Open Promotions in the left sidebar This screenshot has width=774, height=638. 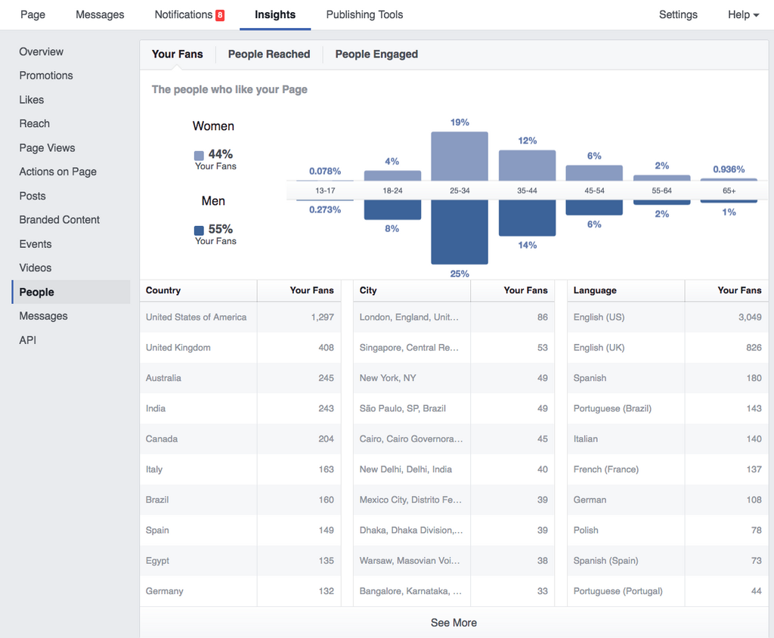[x=46, y=76]
